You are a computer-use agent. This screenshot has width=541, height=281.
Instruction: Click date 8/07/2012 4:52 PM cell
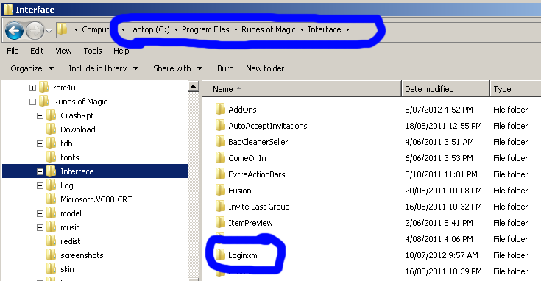439,110
